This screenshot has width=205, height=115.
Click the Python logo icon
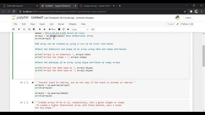click(178, 18)
